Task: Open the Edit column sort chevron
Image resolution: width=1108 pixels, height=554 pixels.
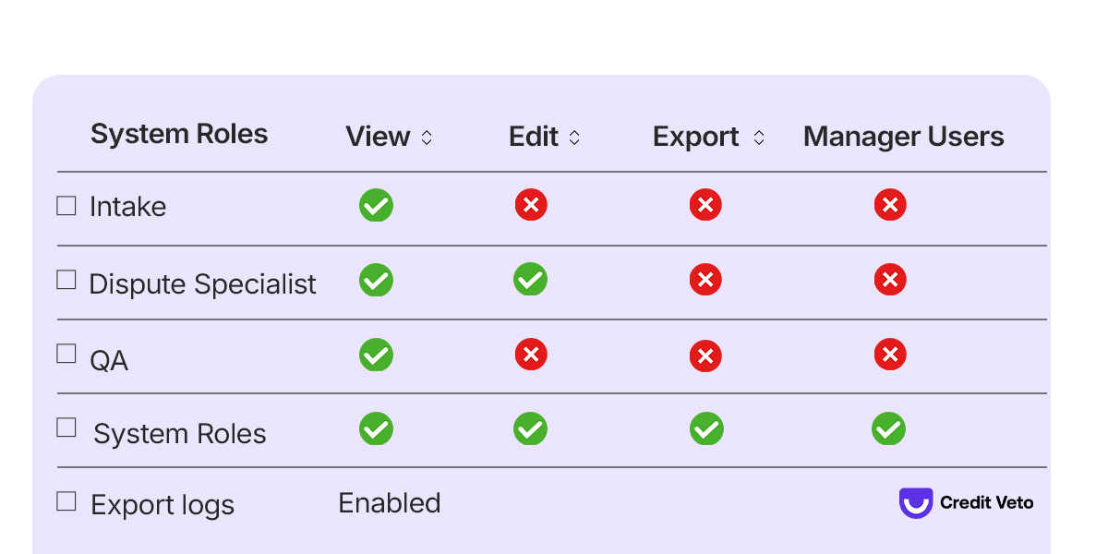Action: 574,137
